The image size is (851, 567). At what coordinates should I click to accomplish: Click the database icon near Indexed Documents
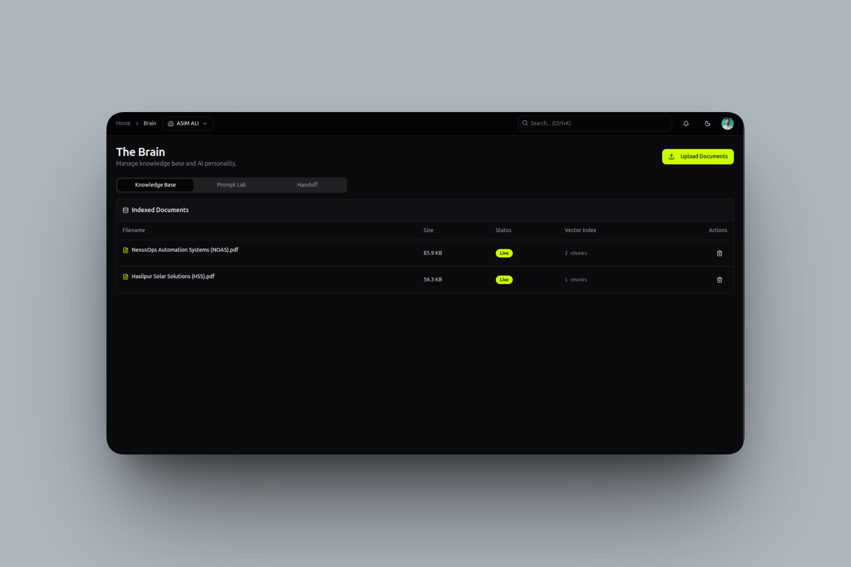125,210
